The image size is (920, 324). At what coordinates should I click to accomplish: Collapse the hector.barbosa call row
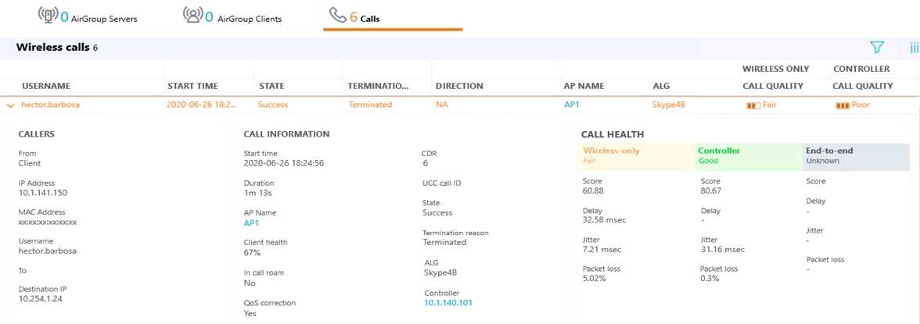point(10,105)
